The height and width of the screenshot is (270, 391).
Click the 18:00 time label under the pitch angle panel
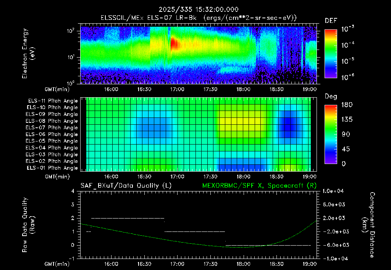click(x=243, y=177)
